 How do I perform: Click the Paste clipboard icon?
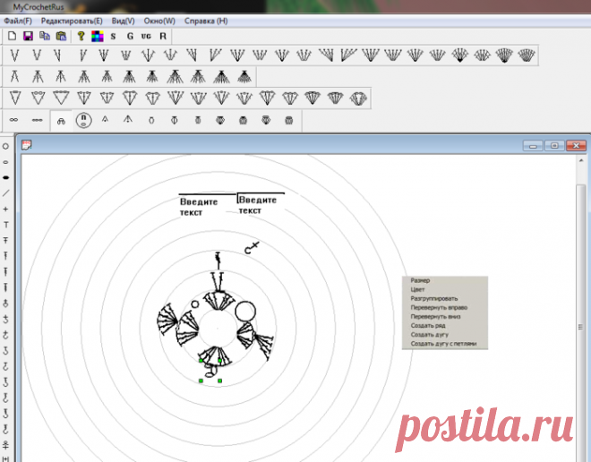(61, 36)
